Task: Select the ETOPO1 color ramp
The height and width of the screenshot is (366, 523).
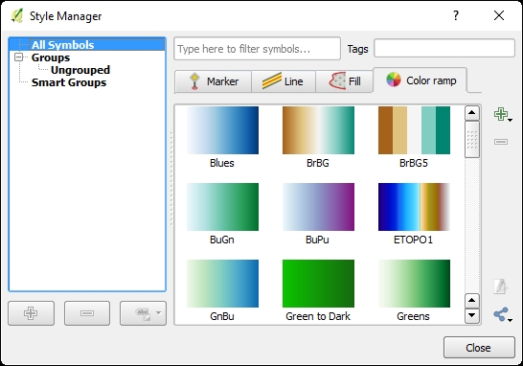Action: click(x=414, y=214)
